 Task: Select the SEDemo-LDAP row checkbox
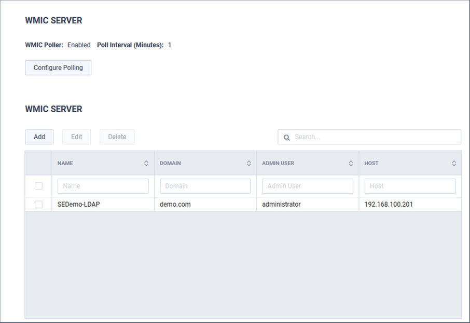coord(38,205)
